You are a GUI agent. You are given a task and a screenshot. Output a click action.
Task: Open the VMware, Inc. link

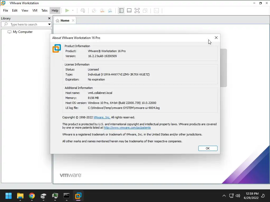point(102,117)
